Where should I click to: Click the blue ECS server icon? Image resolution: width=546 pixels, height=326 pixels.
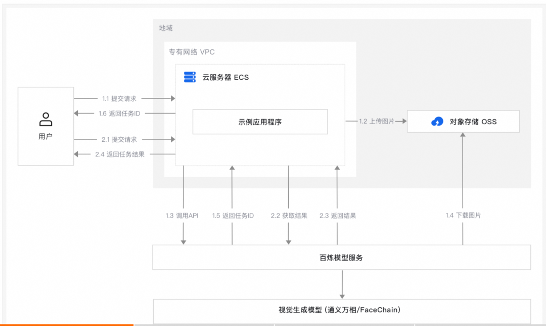[x=190, y=77]
